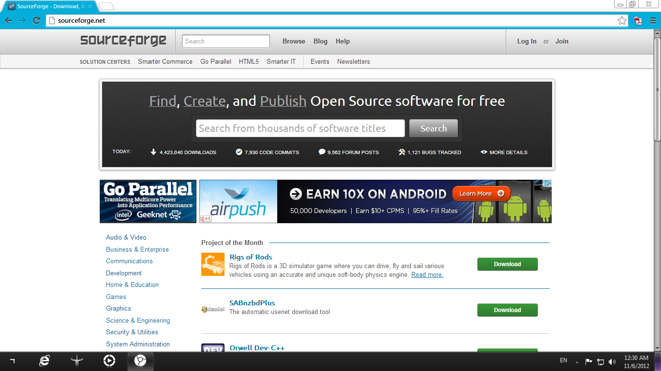
Task: Click the Go Parallel banner ad
Action: (x=148, y=201)
